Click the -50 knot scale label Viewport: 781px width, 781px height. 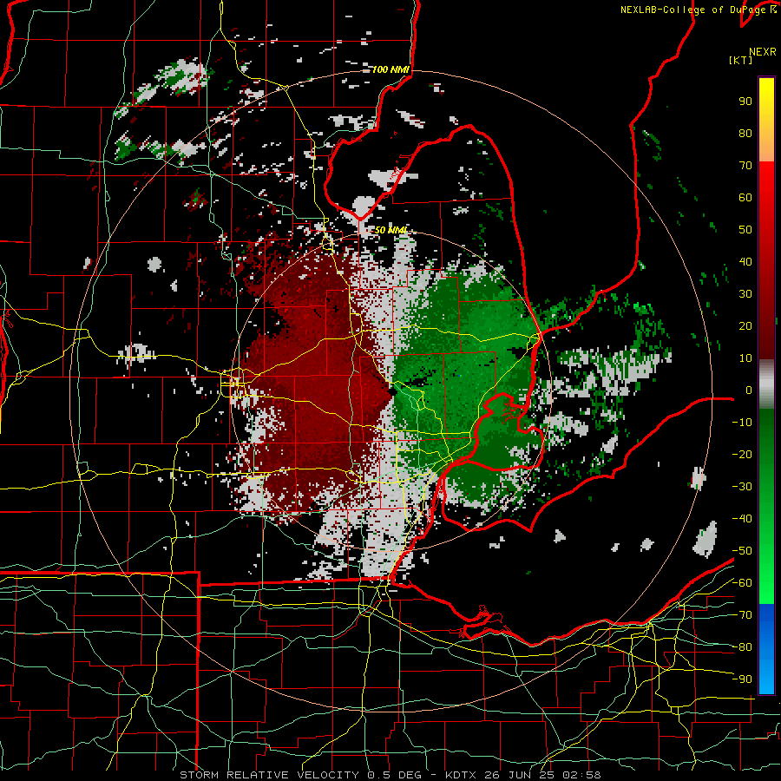coord(742,551)
